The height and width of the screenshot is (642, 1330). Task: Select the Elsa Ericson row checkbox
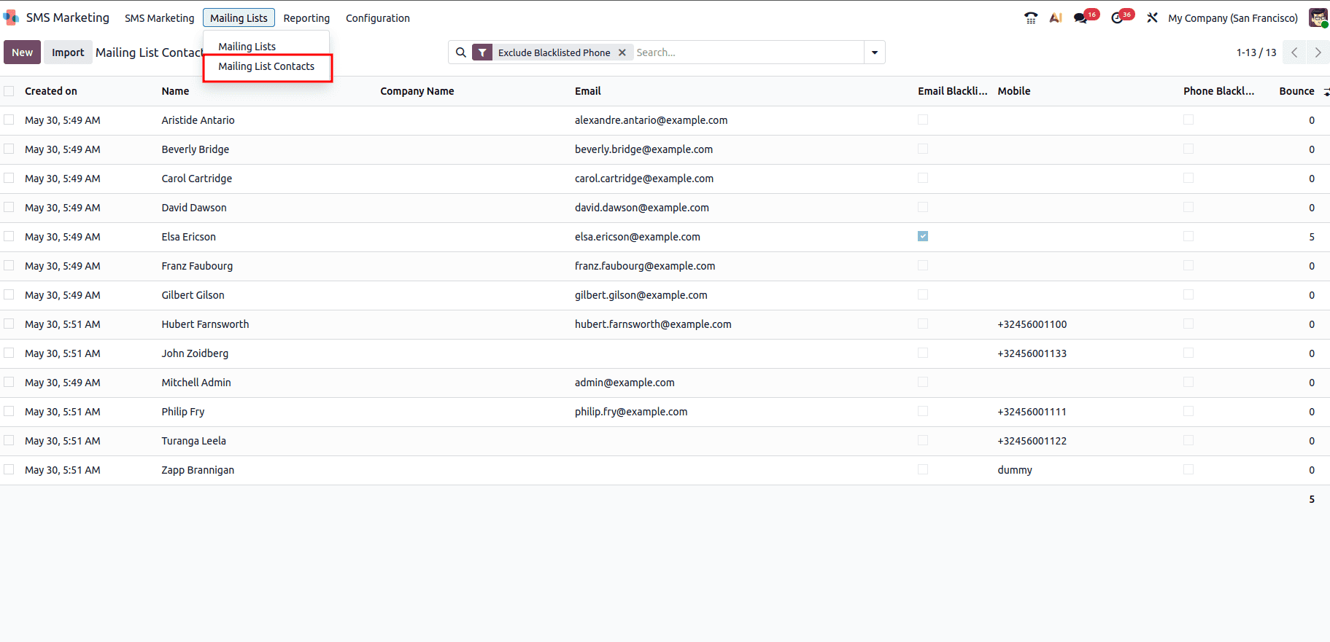[x=9, y=236]
